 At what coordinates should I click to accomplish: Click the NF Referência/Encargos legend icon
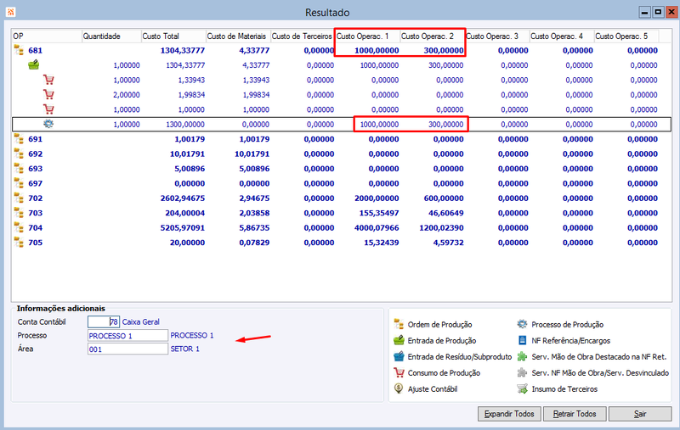(x=523, y=340)
